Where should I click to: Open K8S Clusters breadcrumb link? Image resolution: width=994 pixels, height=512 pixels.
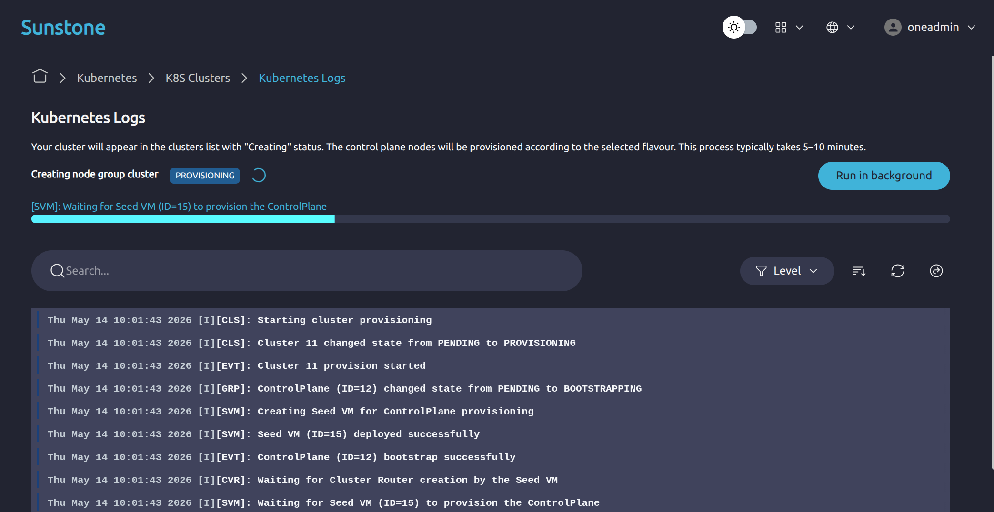point(198,78)
